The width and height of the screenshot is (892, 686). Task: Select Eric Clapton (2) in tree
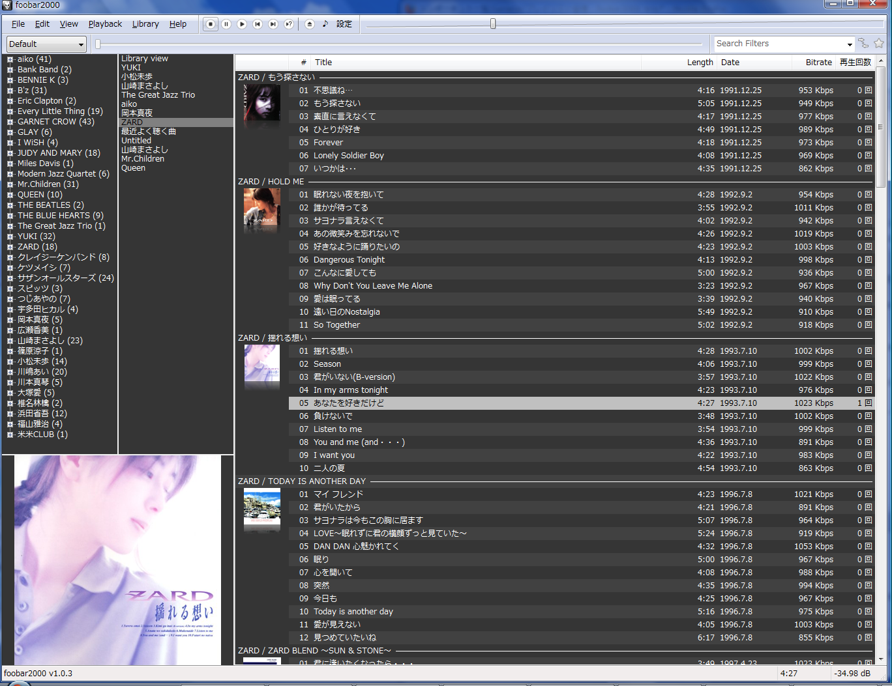tap(47, 101)
